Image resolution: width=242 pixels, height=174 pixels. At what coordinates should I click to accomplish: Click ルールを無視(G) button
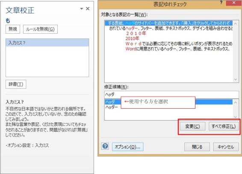click(40, 29)
